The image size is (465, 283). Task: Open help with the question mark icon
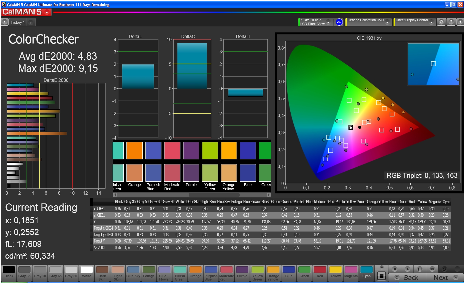451,22
